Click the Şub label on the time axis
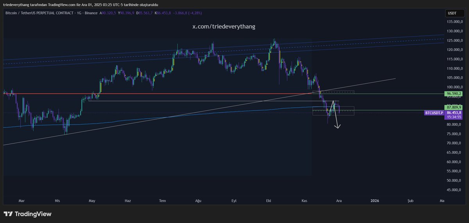469x223 pixels. (410, 201)
